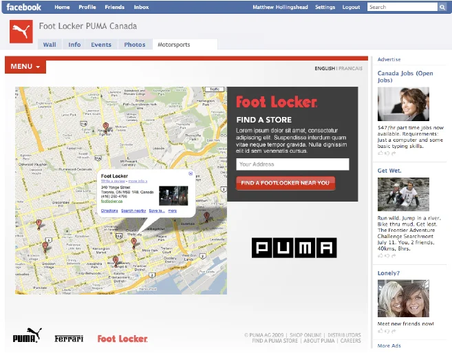Open Inbox in the Facebook nav
Viewport: 452px width, 353px height.
[141, 7]
